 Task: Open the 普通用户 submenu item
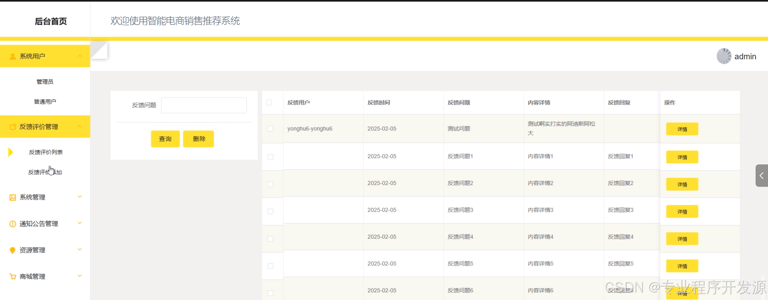coord(45,102)
